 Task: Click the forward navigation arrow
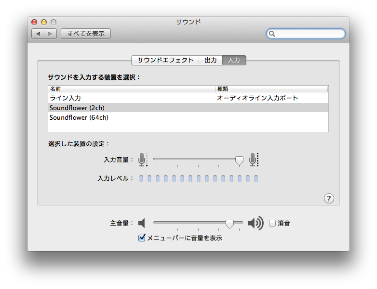pos(50,34)
